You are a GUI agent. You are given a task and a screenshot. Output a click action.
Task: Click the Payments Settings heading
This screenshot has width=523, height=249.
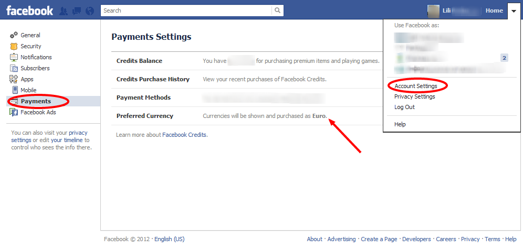click(151, 37)
